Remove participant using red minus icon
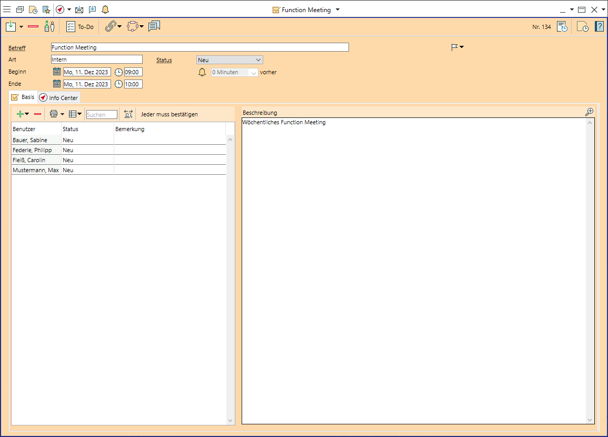The height and width of the screenshot is (437, 608). pos(37,114)
